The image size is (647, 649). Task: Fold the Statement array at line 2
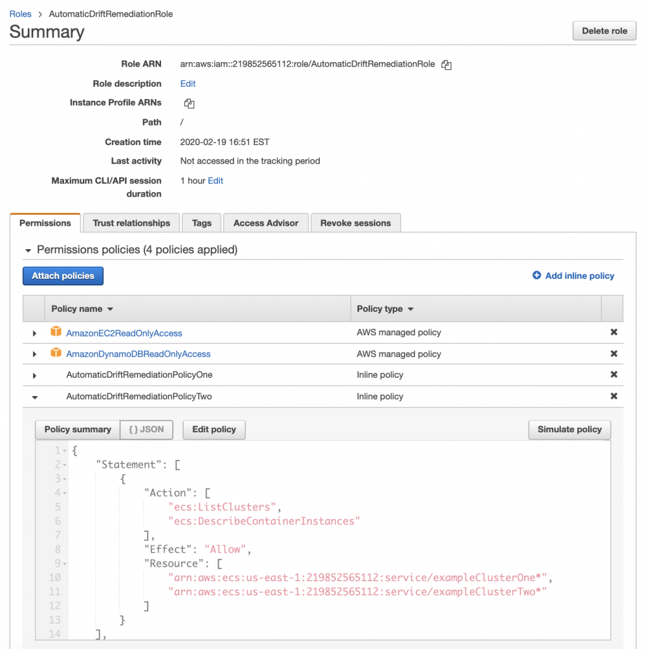65,465
